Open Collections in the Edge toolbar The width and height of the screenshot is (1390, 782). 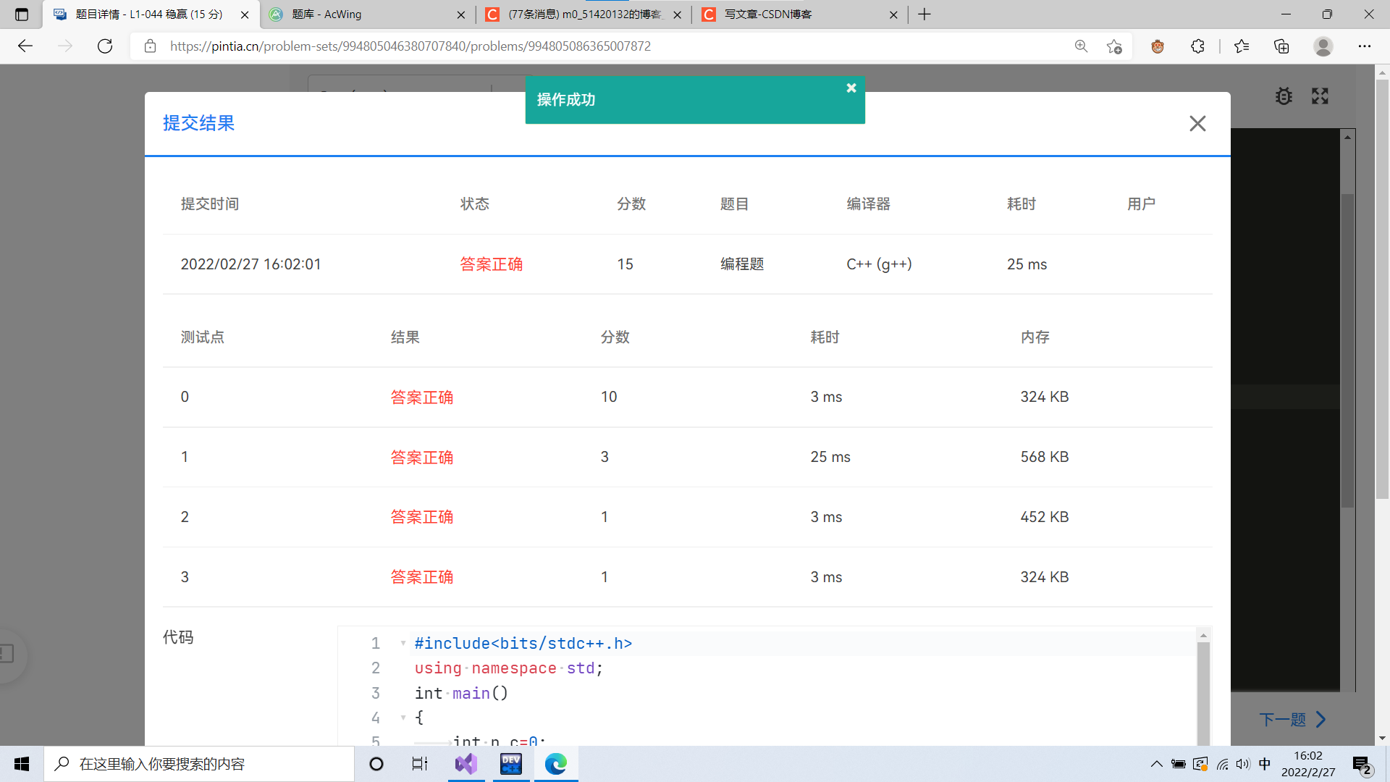pyautogui.click(x=1281, y=46)
